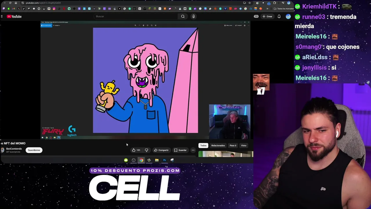The height and width of the screenshot is (209, 371).
Task: Open Google Chrome in the taskbar
Action: (141, 160)
